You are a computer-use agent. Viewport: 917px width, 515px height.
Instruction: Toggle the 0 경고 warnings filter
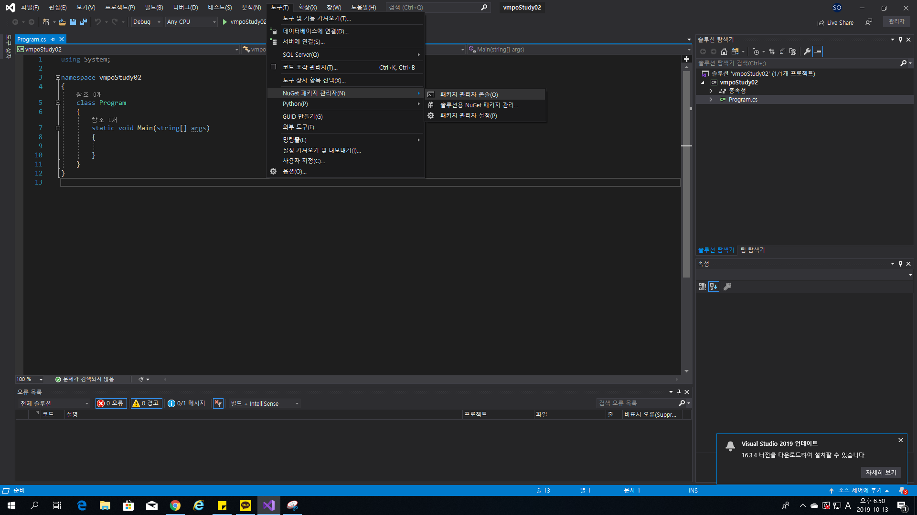point(146,403)
